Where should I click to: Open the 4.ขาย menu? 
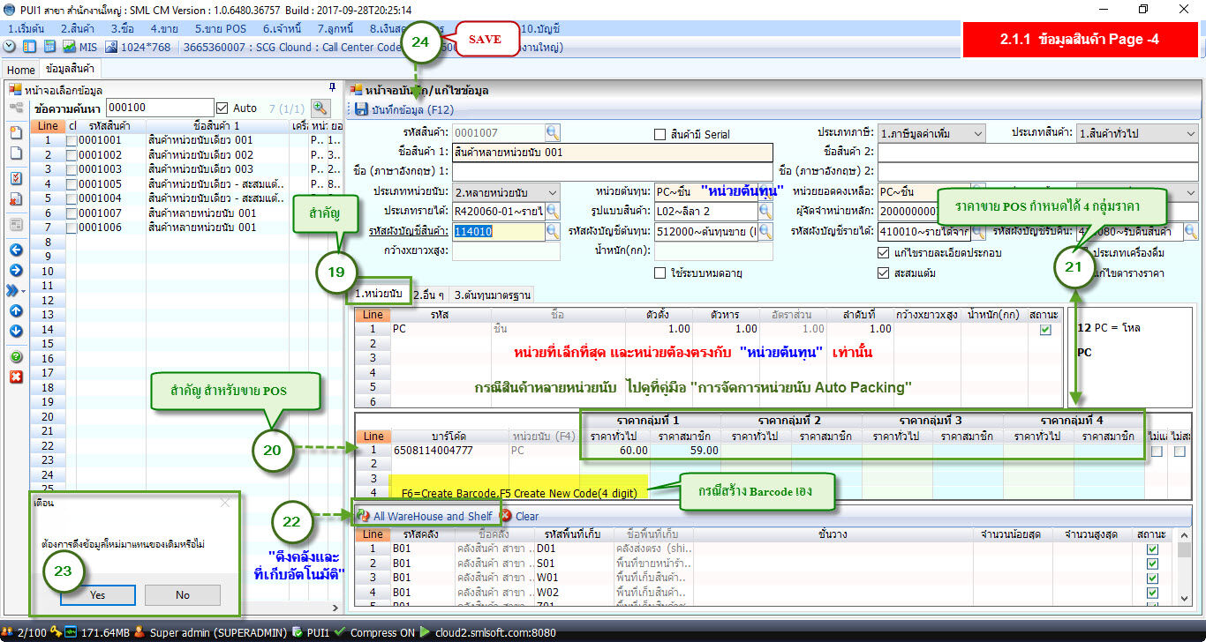(x=164, y=28)
